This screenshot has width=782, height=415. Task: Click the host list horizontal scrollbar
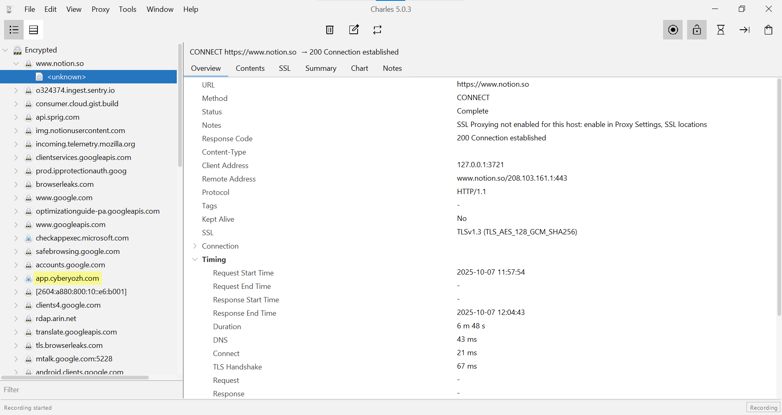(75, 378)
